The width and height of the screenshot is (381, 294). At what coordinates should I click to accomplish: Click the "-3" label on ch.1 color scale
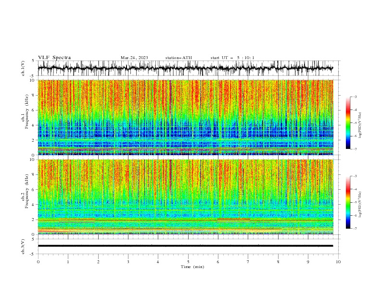(x=355, y=97)
